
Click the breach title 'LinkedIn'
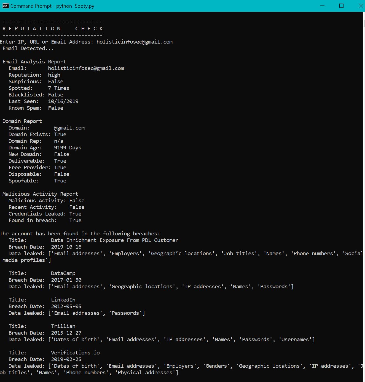pyautogui.click(x=63, y=300)
